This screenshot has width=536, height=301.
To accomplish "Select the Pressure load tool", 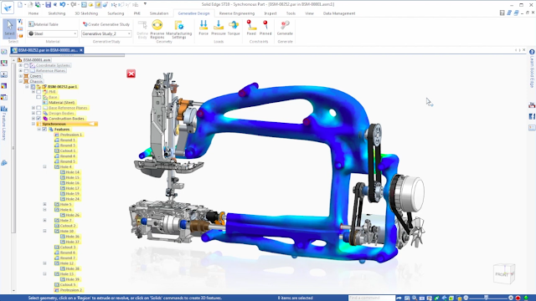I will [x=218, y=28].
